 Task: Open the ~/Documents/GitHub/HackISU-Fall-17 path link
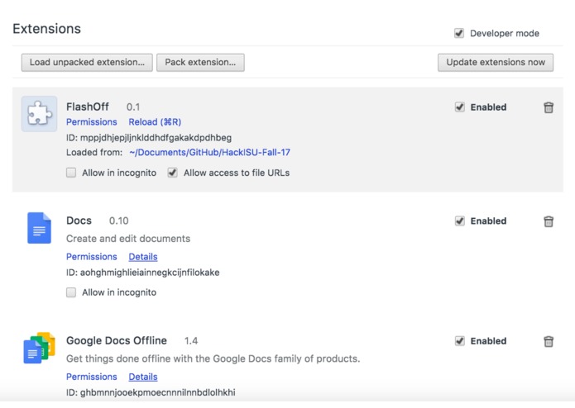tap(210, 152)
